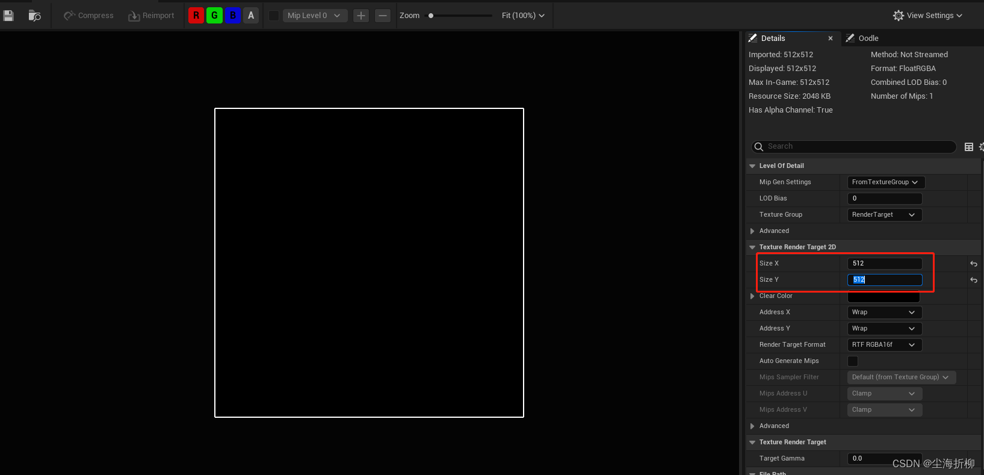Open the Mip Level 0 dropdown
The height and width of the screenshot is (475, 984).
point(315,16)
